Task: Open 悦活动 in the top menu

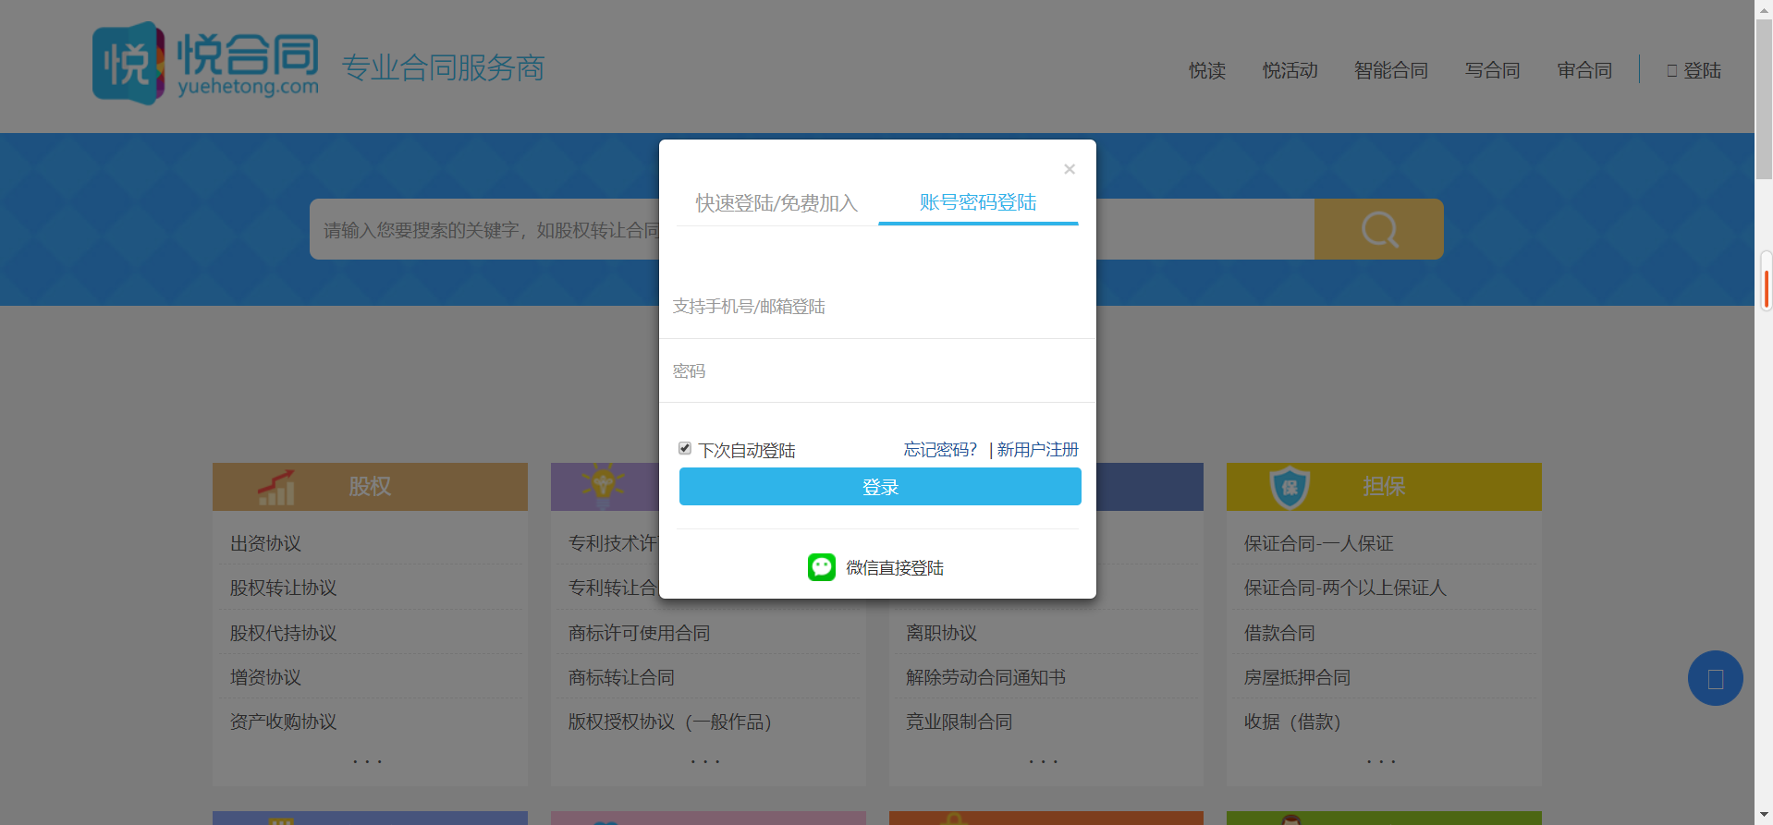Action: pos(1290,70)
